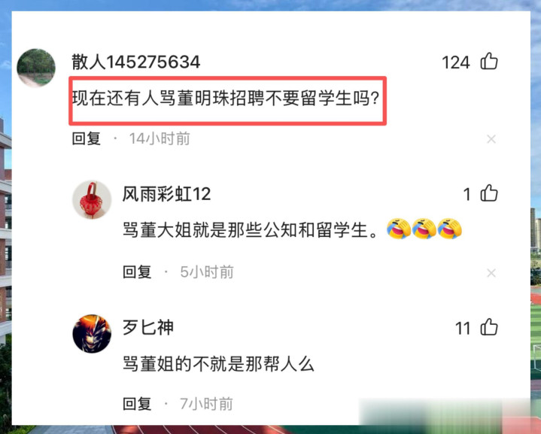Click the 124 like count
This screenshot has width=541, height=434.
coord(455,62)
